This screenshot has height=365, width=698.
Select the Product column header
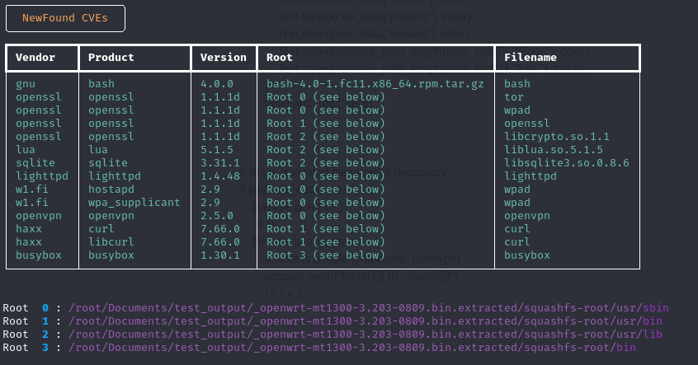click(x=111, y=58)
